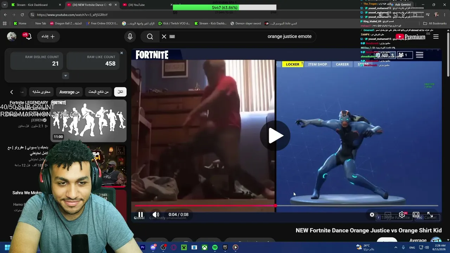View site information beside the URL
Screen dimensions: 450x253
[x=32, y=15]
